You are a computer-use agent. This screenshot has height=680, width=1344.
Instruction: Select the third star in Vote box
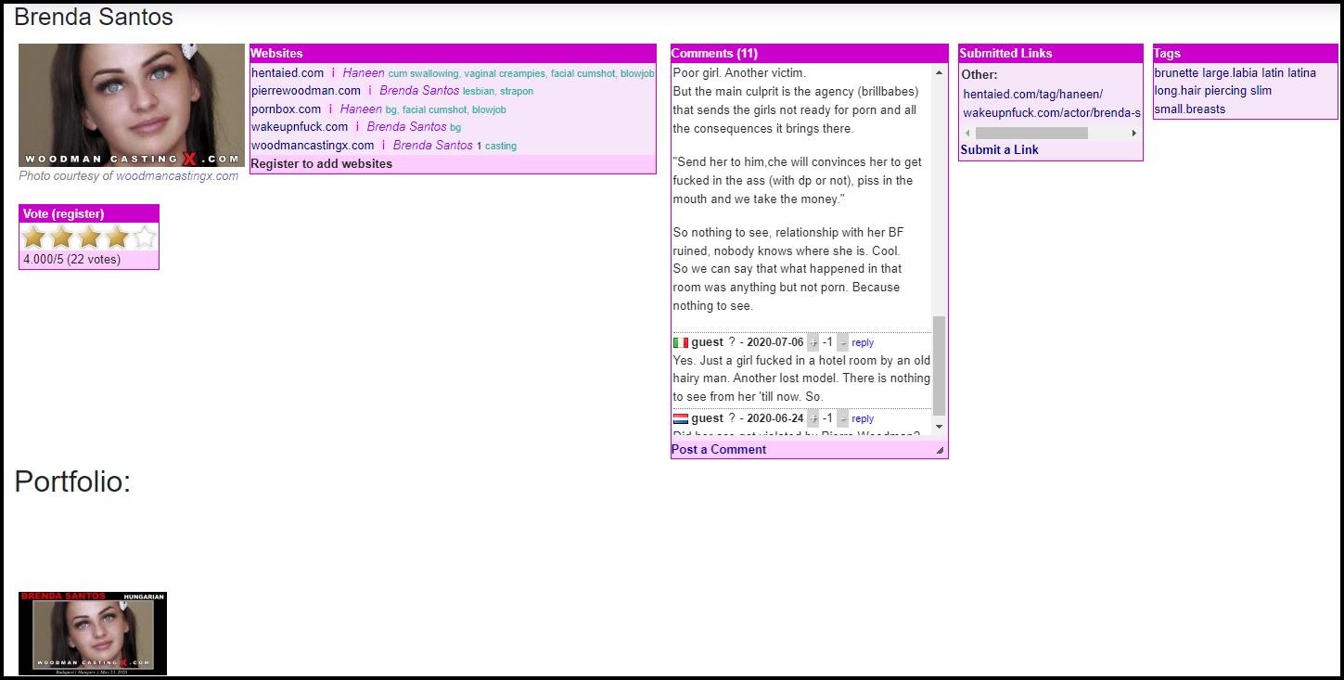[x=89, y=237]
